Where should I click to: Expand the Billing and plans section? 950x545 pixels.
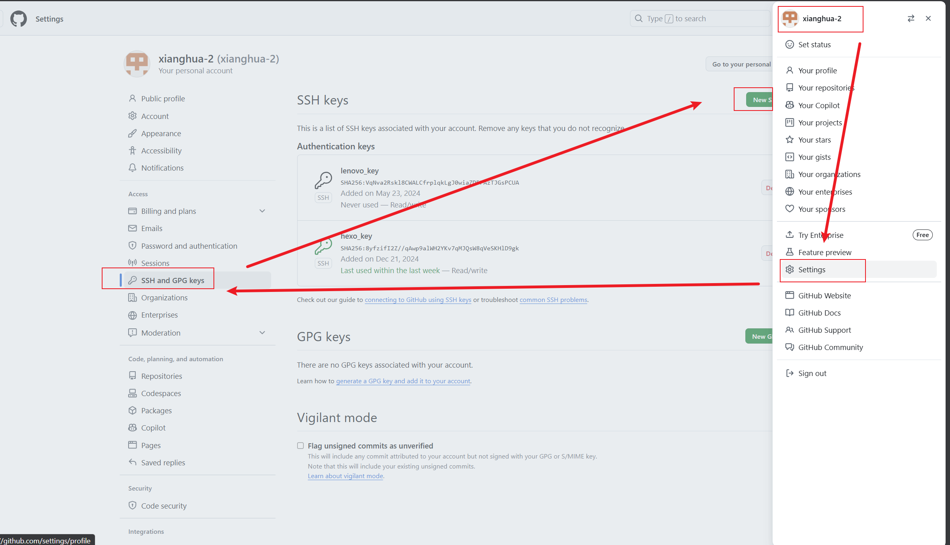tap(262, 211)
